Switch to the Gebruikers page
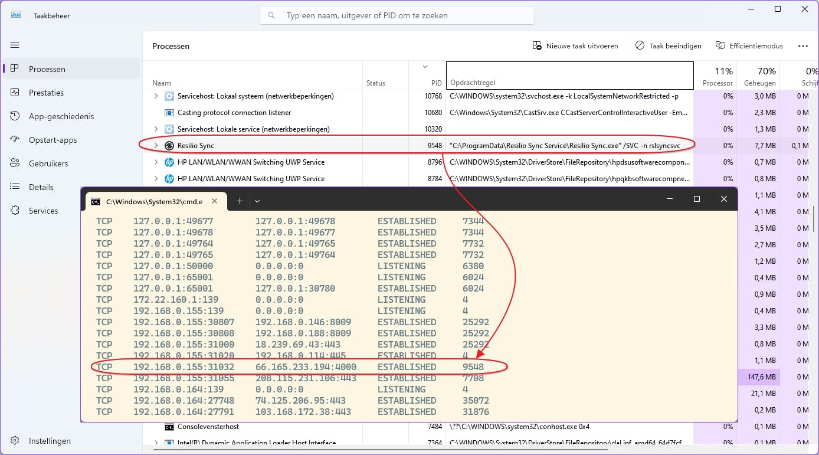Screen dimensions: 819x455 48,163
